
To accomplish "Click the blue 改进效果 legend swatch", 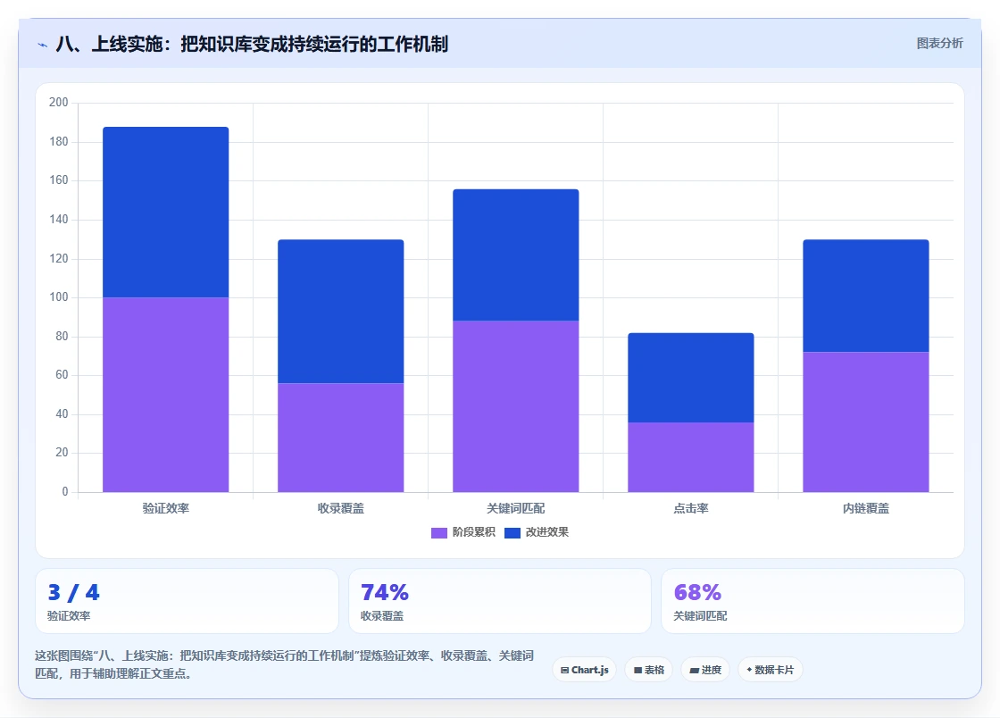I will coord(512,533).
